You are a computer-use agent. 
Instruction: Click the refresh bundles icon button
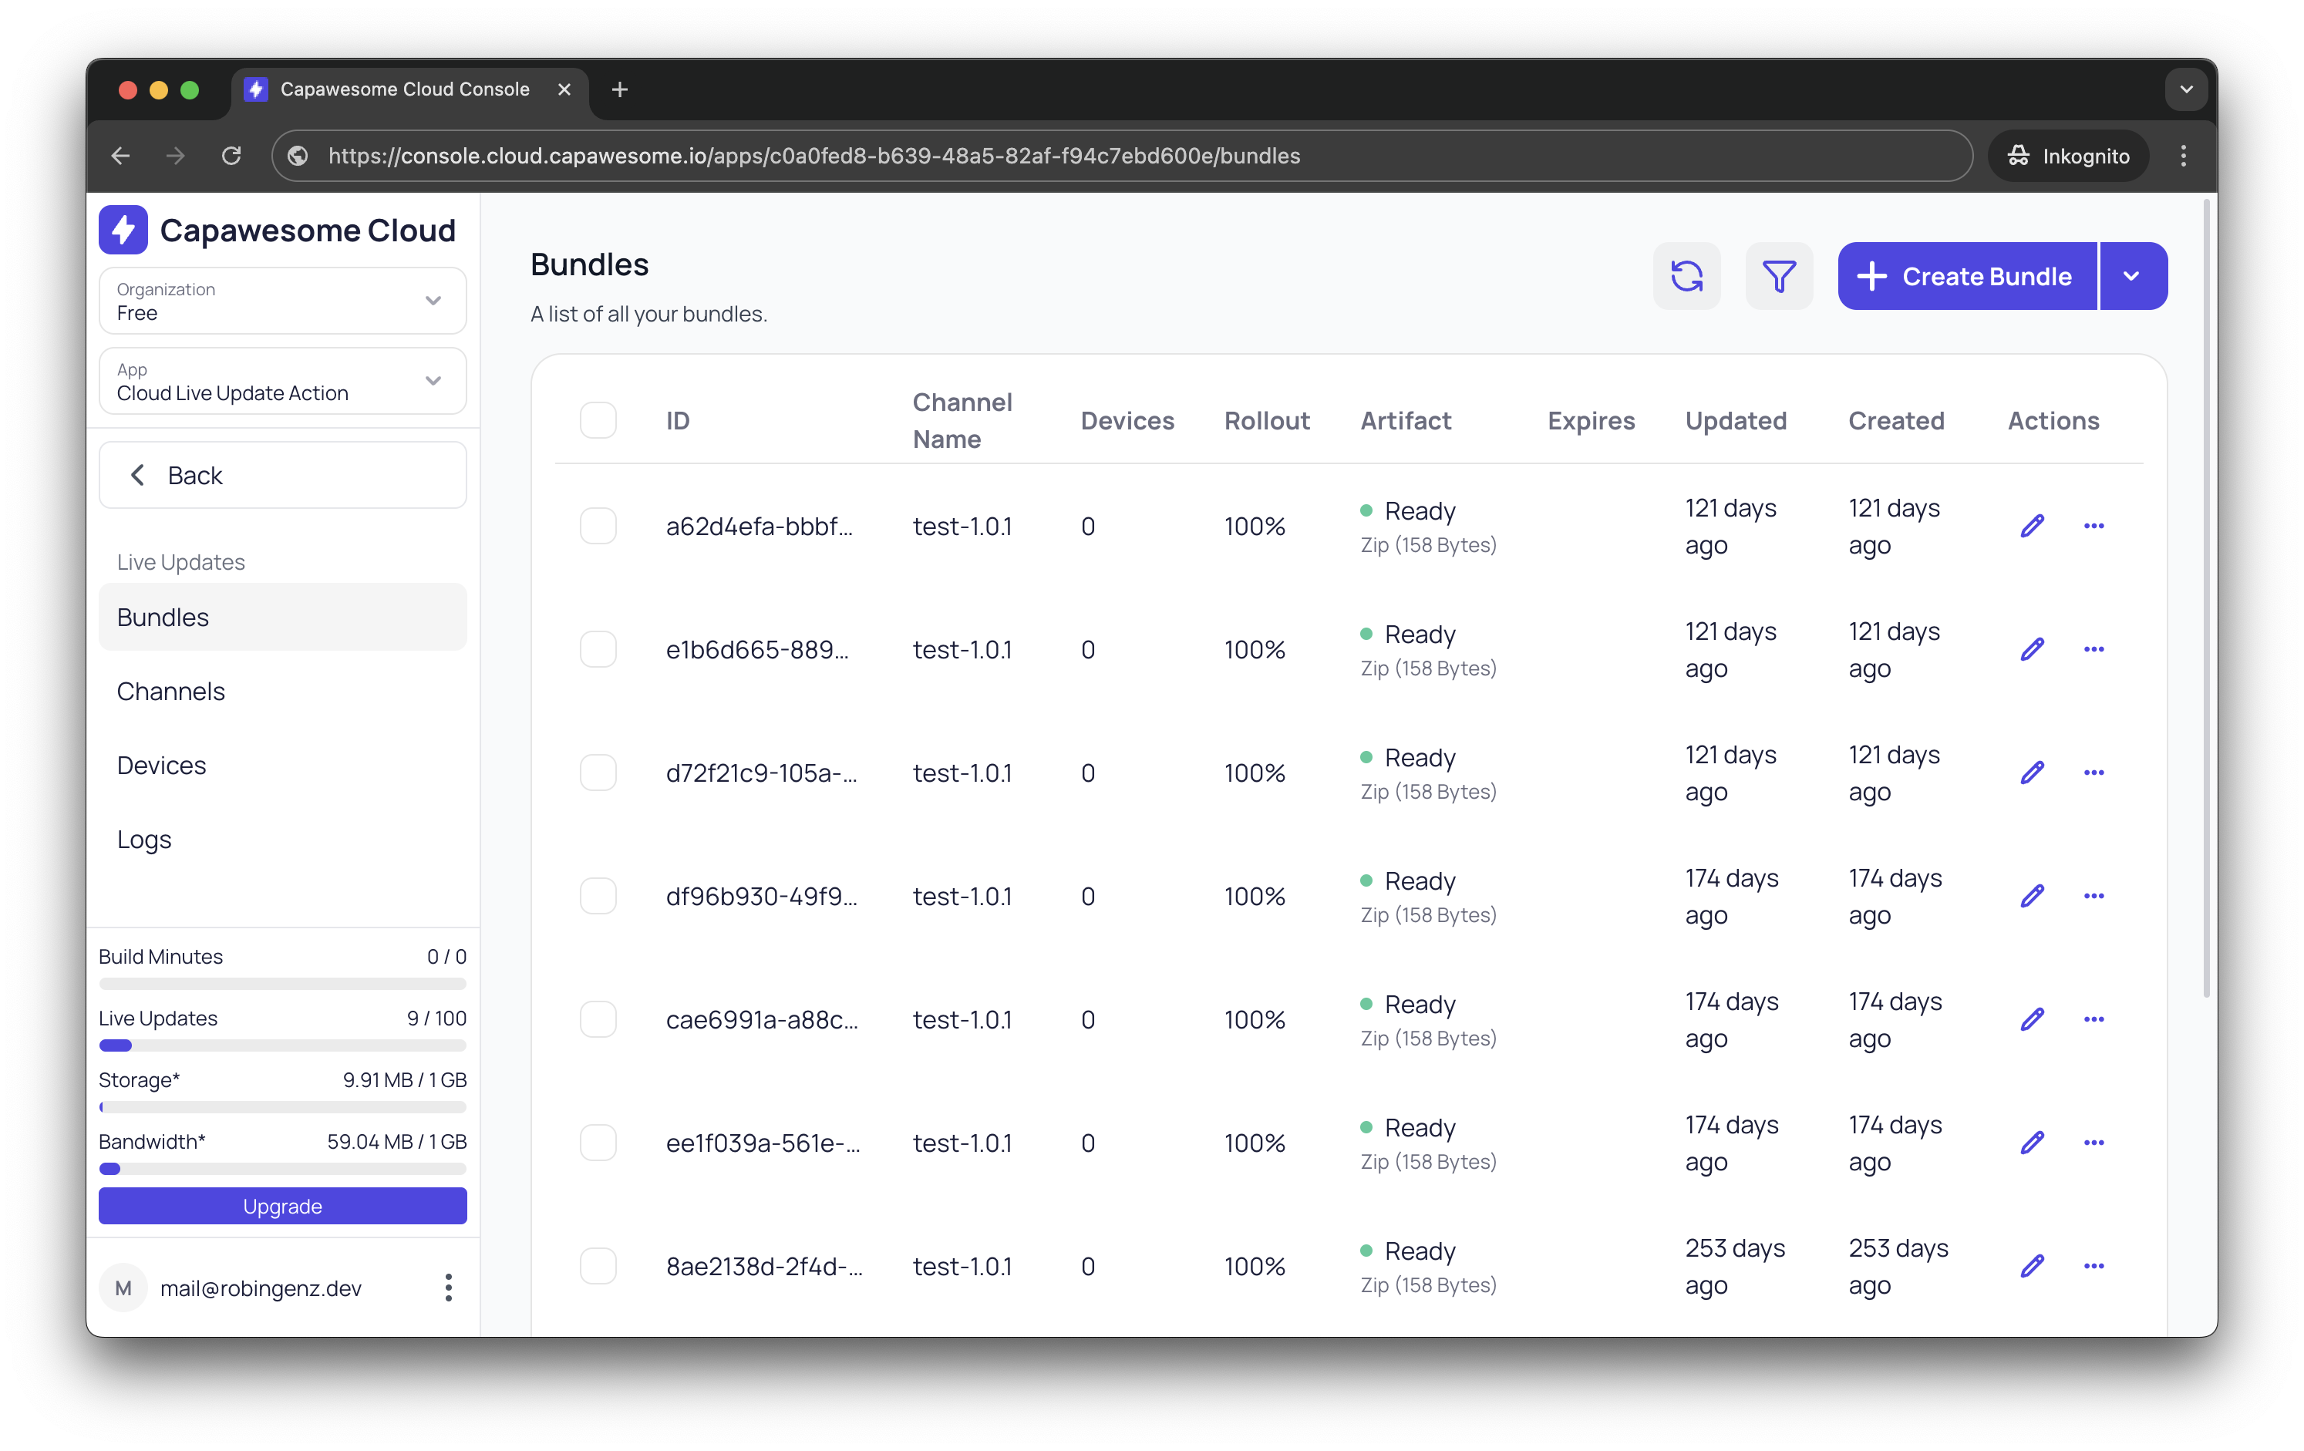[x=1686, y=277]
